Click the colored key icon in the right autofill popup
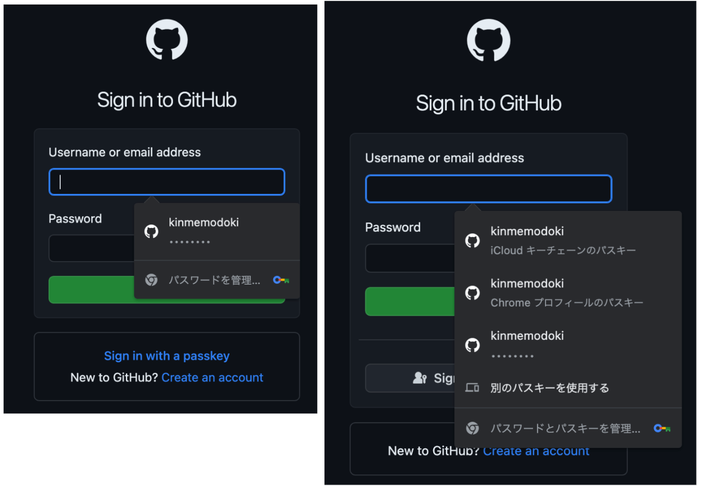Viewport: 702px width, 491px height. tap(662, 428)
